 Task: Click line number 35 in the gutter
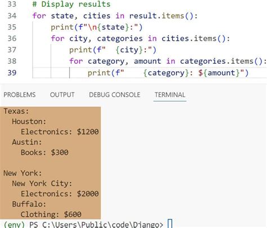point(12,27)
